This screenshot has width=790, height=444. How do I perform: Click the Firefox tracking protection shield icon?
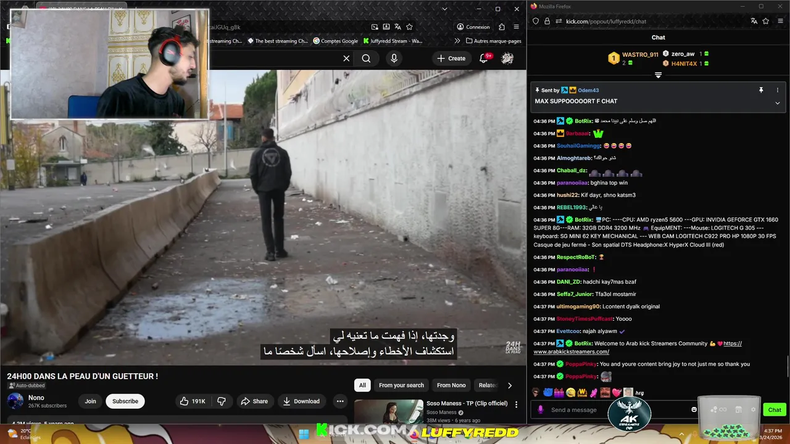tap(536, 21)
